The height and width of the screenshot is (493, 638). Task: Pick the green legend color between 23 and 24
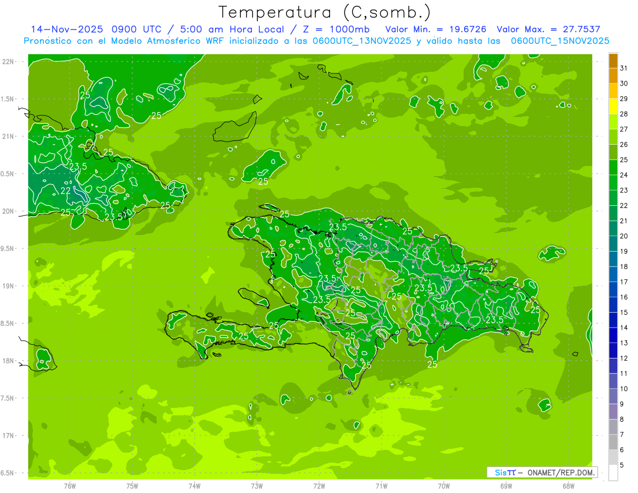[613, 183]
